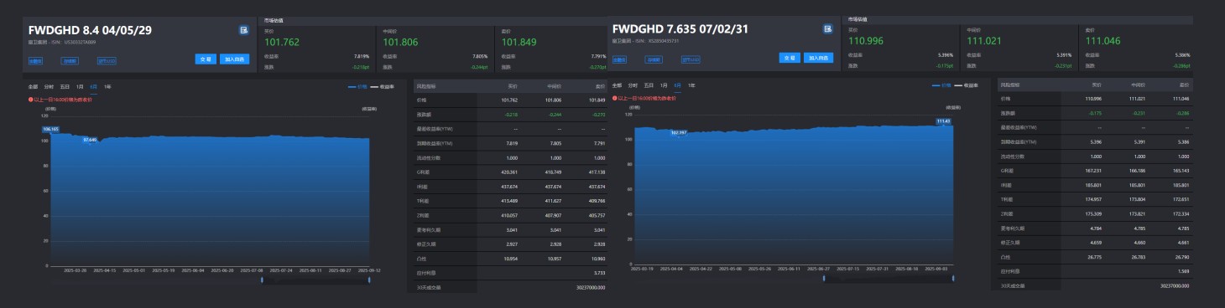Select the 1年 range tab on left chart
The width and height of the screenshot is (1225, 308).
click(107, 86)
